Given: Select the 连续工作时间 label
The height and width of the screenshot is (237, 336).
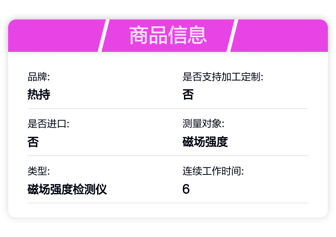Looking at the screenshot, I should click(x=213, y=172).
